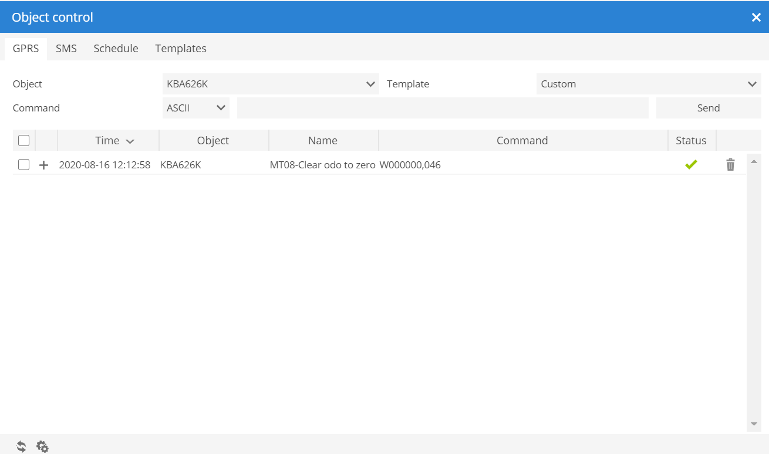Check the box for the KBA626K row

point(24,165)
